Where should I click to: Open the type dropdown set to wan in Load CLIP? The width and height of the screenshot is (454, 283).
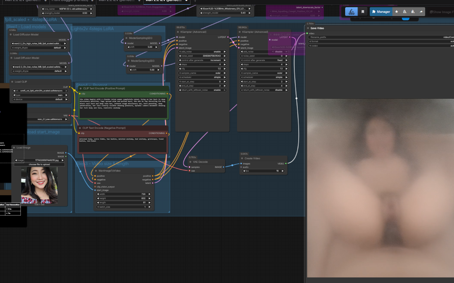click(40, 95)
